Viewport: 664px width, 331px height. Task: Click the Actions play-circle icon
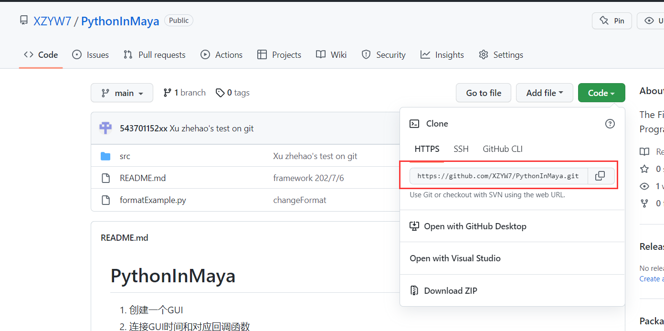205,55
